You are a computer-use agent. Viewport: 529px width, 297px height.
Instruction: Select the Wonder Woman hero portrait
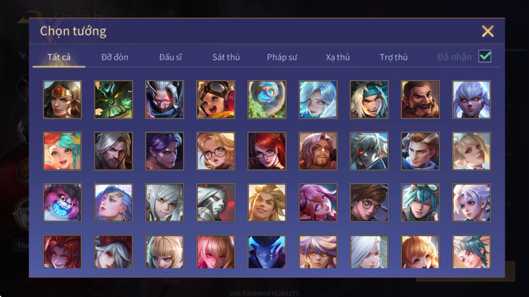tap(62, 99)
